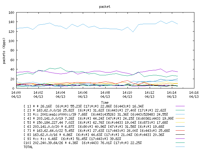This screenshot has height=150, width=200.
Task: Click the x-axis time label 14:02
Action: [38, 92]
